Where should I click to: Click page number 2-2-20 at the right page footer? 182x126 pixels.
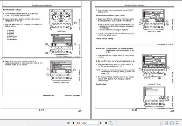tap(134, 110)
